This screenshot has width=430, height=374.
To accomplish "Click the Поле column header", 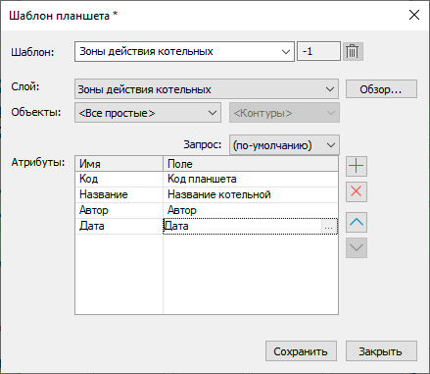I will point(251,164).
